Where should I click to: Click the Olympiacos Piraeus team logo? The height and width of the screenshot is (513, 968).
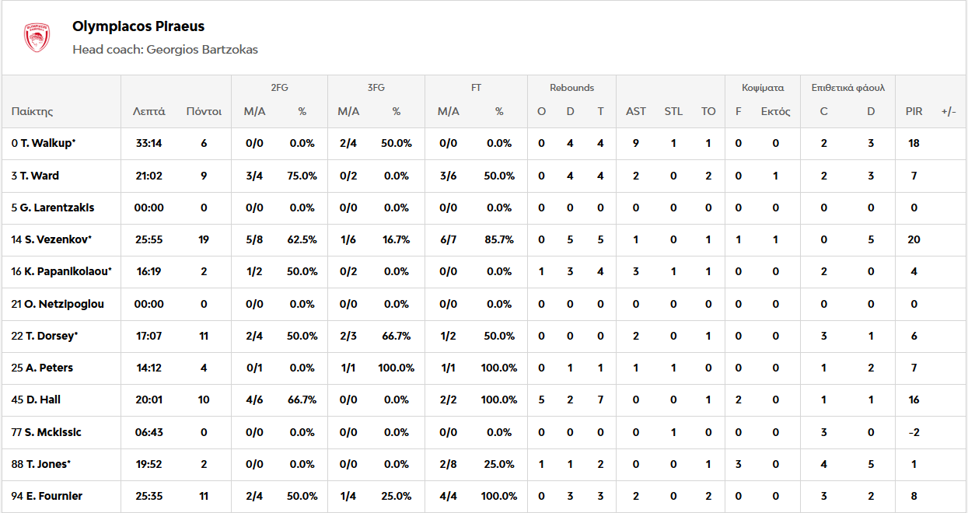coord(37,37)
